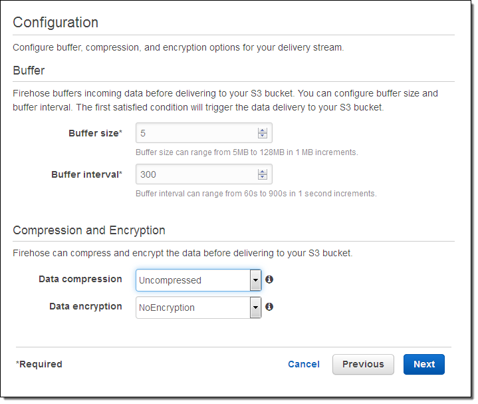The image size is (478, 404).
Task: Click the Compression and Encryption heading
Action: 89,230
